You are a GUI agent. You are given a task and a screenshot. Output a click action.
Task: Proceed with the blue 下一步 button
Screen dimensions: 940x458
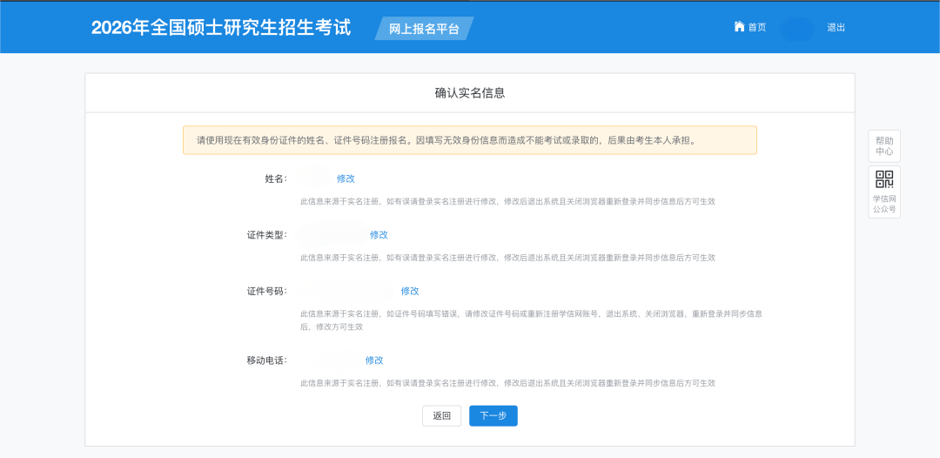[493, 416]
